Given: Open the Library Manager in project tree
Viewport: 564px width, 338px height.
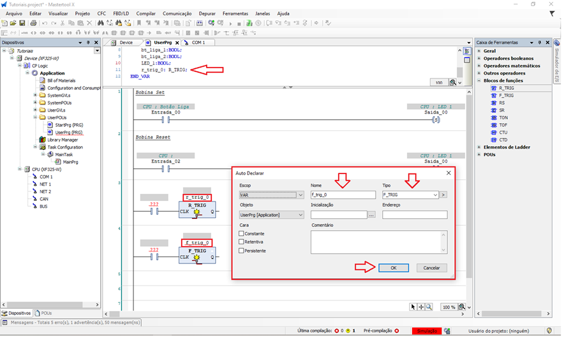Looking at the screenshot, I should 62,140.
